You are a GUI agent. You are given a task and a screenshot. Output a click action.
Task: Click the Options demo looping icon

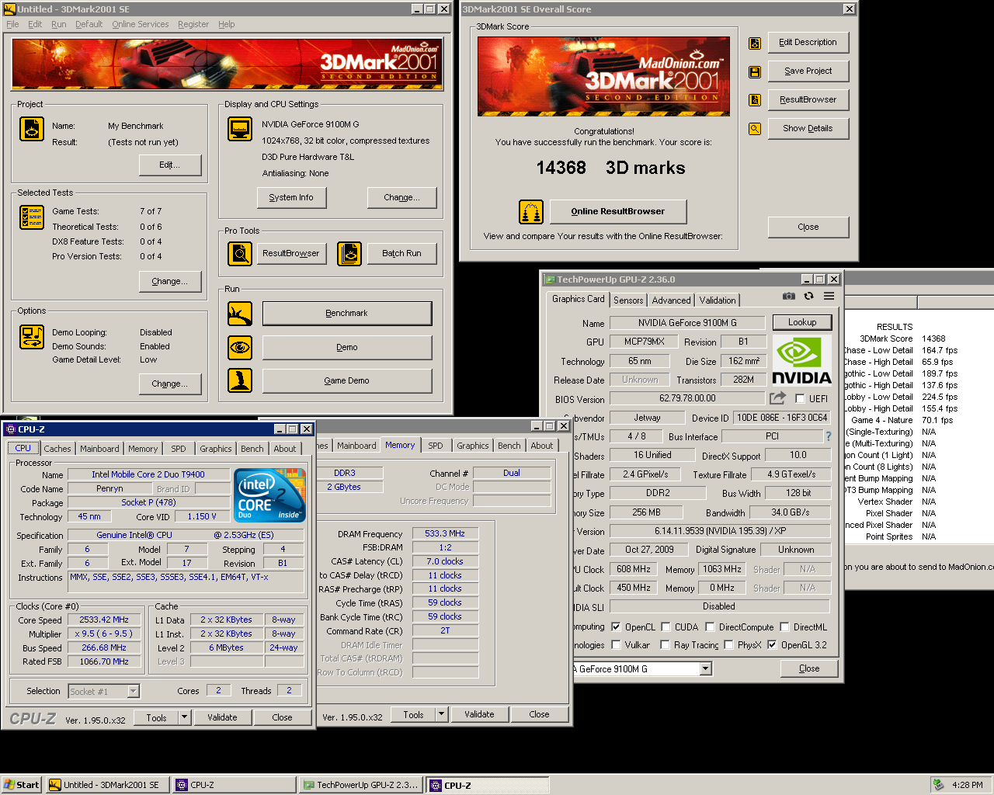[x=32, y=337]
